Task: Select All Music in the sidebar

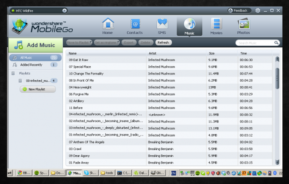Action: pyautogui.click(x=35, y=58)
